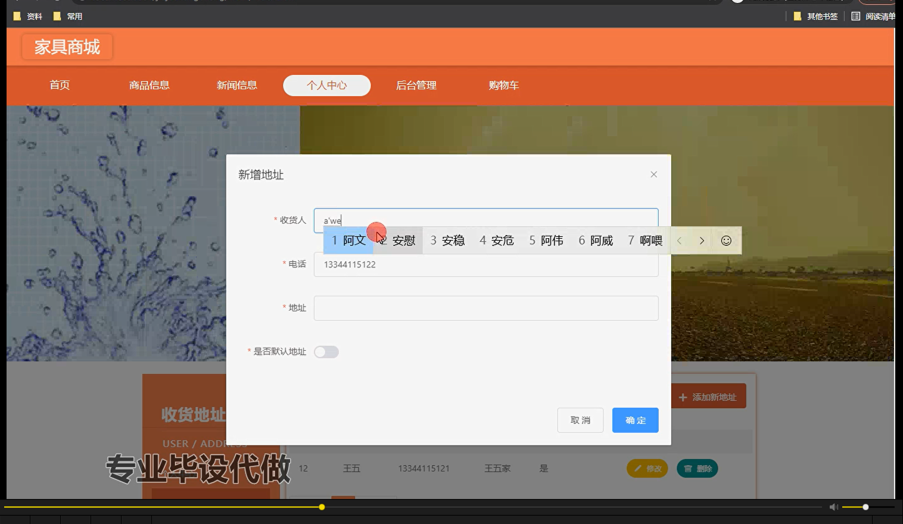The height and width of the screenshot is (524, 903).
Task: Click the next-page arrow in the pinyin candidate bar
Action: pos(702,241)
